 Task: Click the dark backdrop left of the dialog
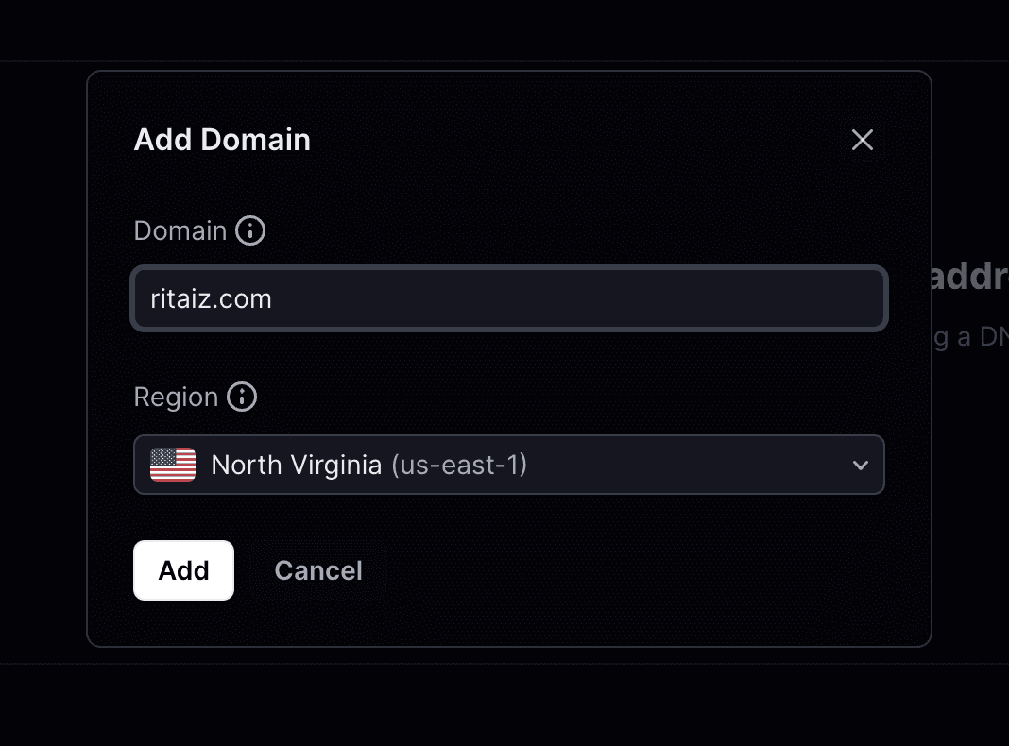click(x=43, y=378)
